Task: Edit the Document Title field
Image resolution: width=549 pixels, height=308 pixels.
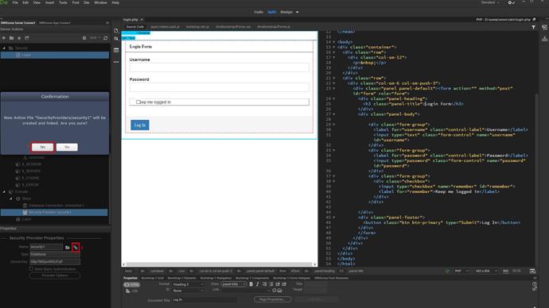Action: [x=204, y=300]
